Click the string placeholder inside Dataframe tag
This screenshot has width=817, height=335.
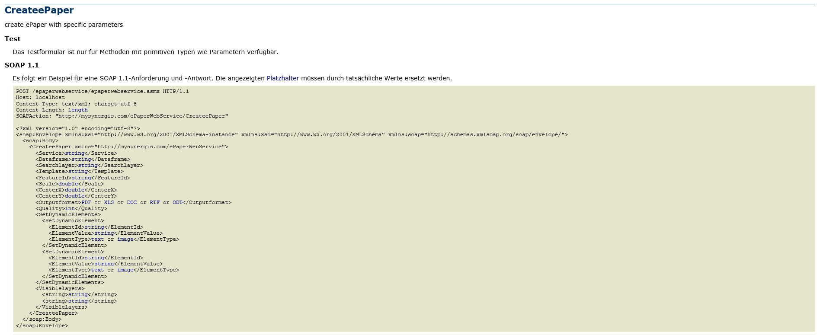[x=81, y=159]
